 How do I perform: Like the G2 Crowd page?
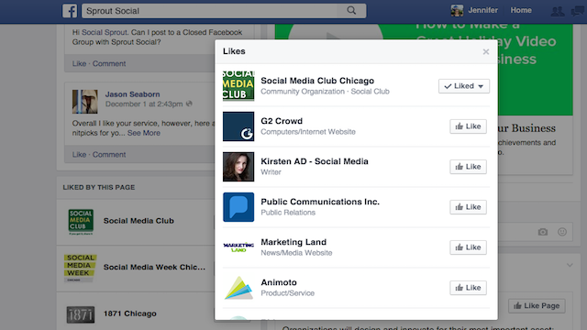468,126
